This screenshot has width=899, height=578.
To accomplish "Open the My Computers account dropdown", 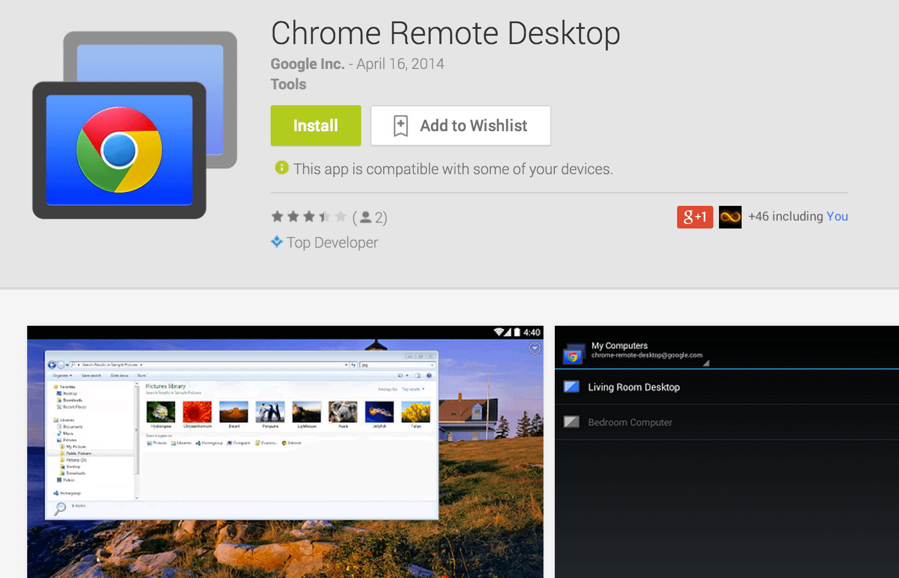I will [706, 364].
